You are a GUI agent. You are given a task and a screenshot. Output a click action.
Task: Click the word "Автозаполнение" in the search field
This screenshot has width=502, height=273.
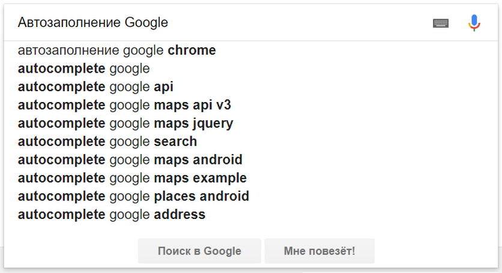click(x=70, y=23)
